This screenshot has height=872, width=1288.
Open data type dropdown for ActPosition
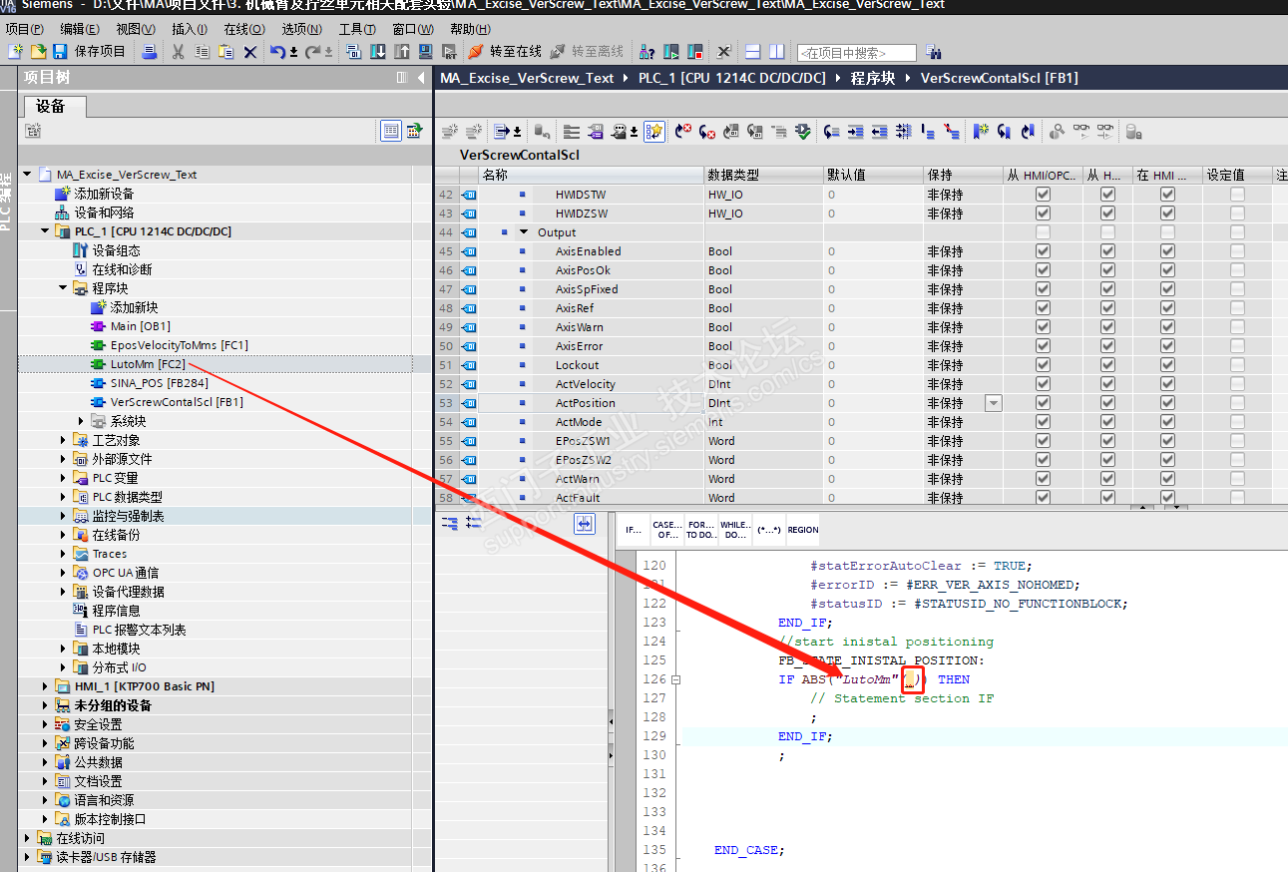tap(993, 403)
